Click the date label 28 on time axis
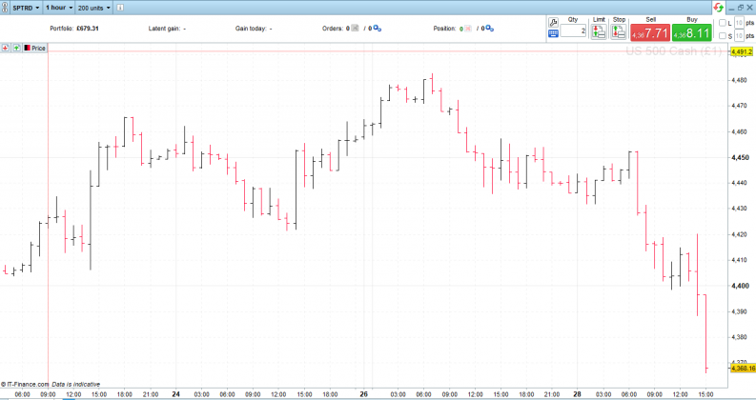This screenshot has height=400, width=756. click(x=577, y=394)
